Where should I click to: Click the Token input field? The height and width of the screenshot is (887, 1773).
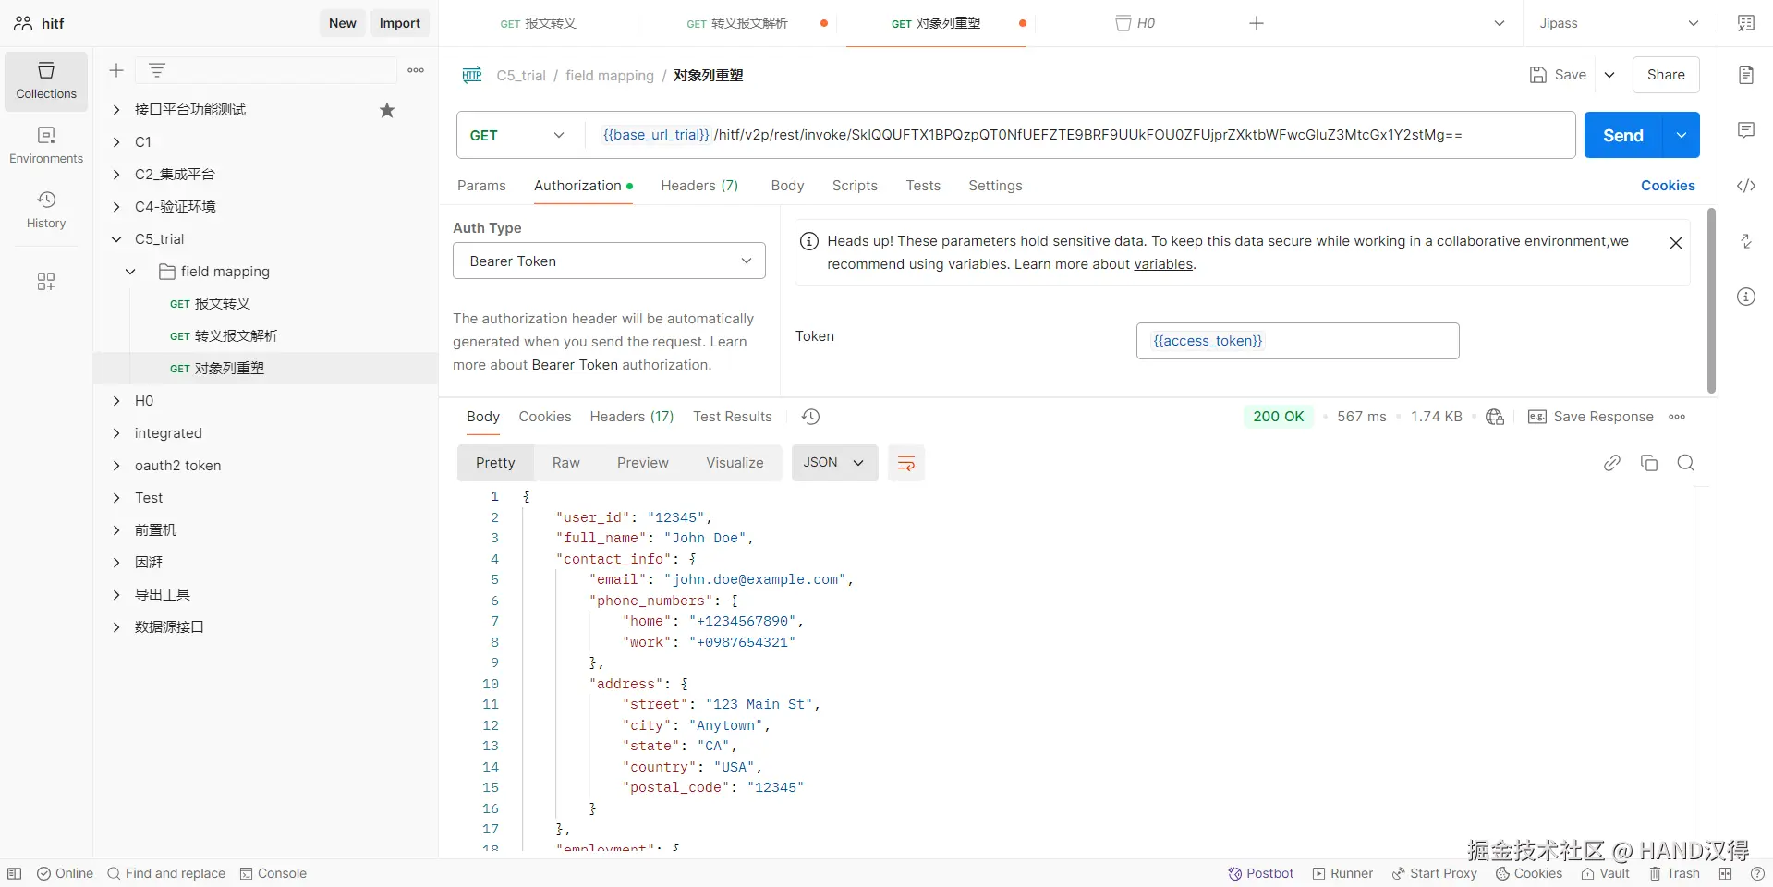coord(1296,341)
